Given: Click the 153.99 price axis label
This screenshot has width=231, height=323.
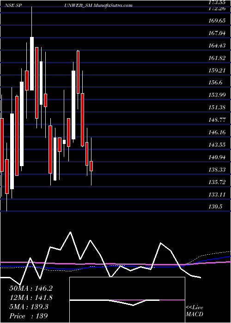Looking at the screenshot, I should pyautogui.click(x=217, y=95).
